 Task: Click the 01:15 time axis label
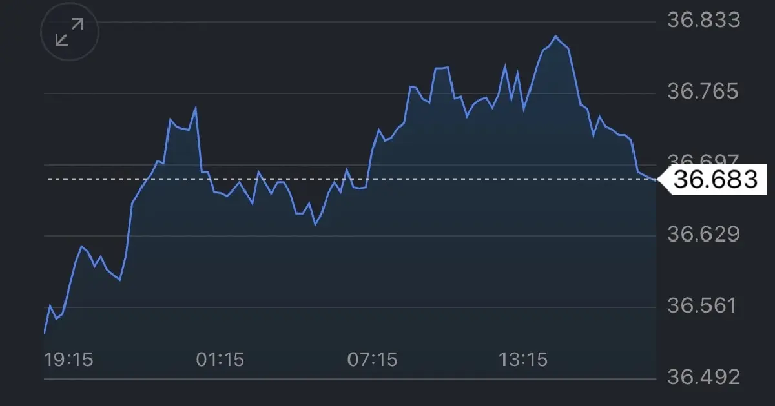[x=220, y=360]
